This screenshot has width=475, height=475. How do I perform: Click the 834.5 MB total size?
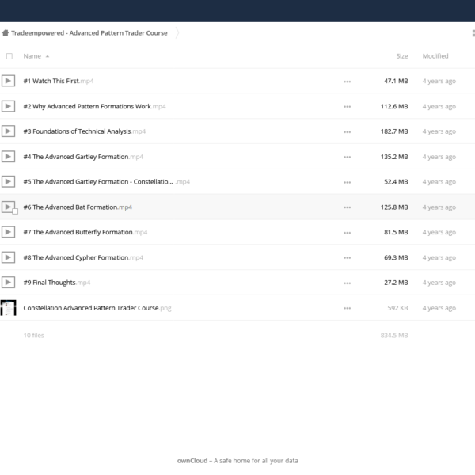pos(394,335)
